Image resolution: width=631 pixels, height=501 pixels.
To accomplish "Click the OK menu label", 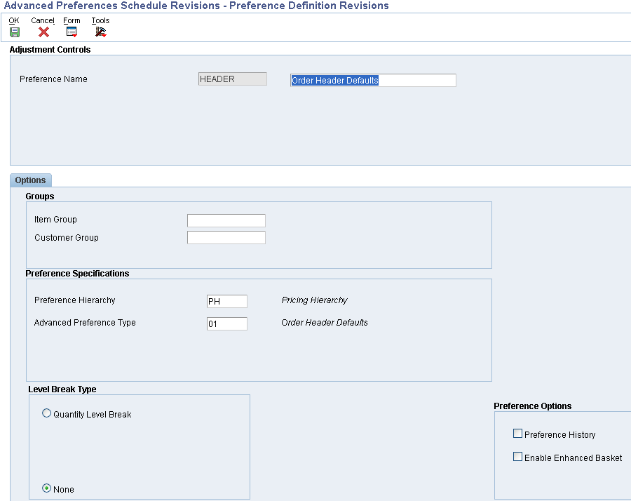I will 14,20.
